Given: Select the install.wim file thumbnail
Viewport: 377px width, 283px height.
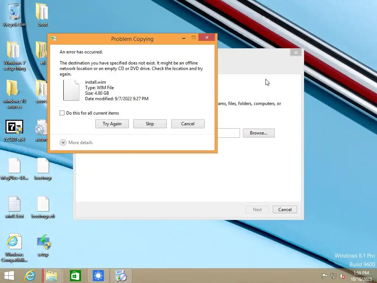Looking at the screenshot, I should (71, 90).
